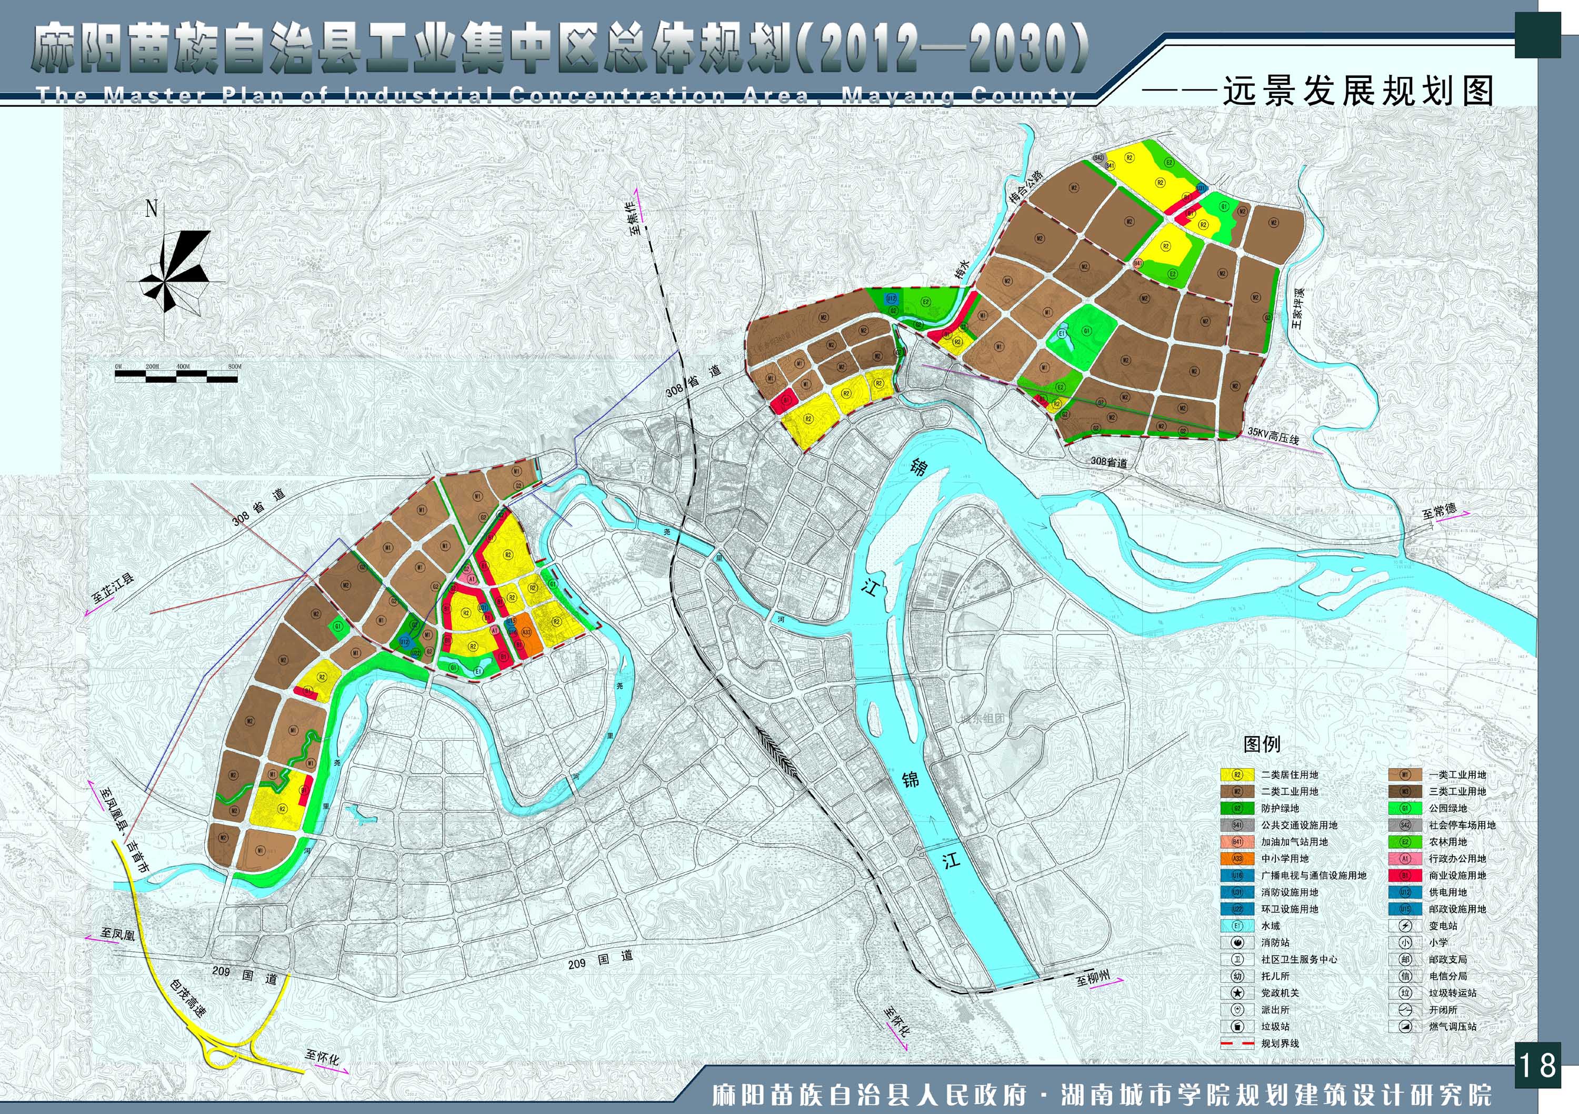Click the party and government (党政机关) star icon

[1237, 993]
